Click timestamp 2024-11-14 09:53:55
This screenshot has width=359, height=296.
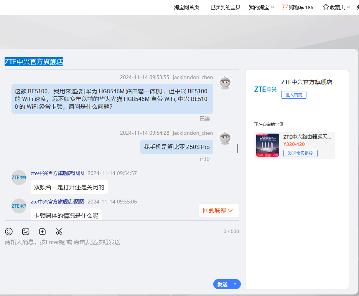pyautogui.click(x=145, y=77)
